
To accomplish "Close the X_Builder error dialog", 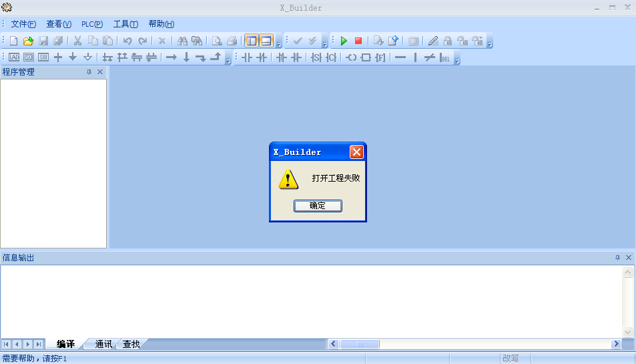I will tap(356, 152).
